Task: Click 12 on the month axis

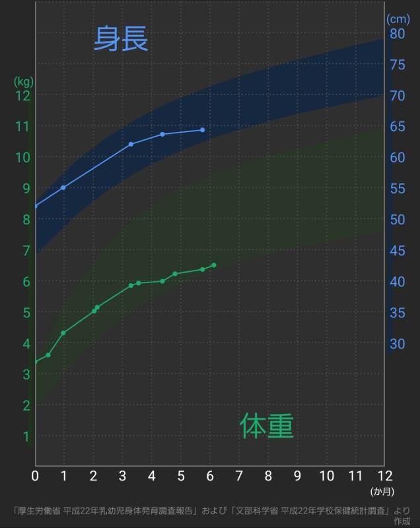Action: click(384, 475)
